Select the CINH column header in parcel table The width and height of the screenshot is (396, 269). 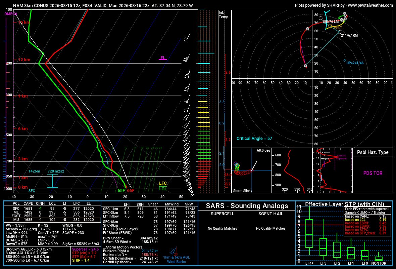[40, 203]
